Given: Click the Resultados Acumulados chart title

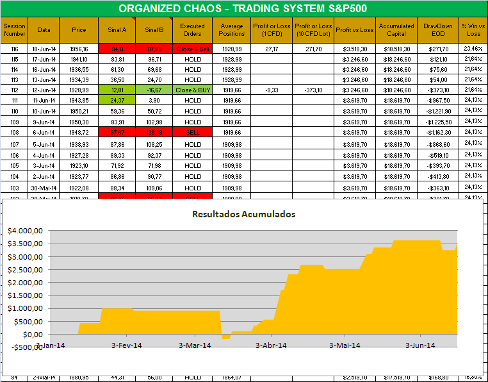Looking at the screenshot, I should coord(244,214).
